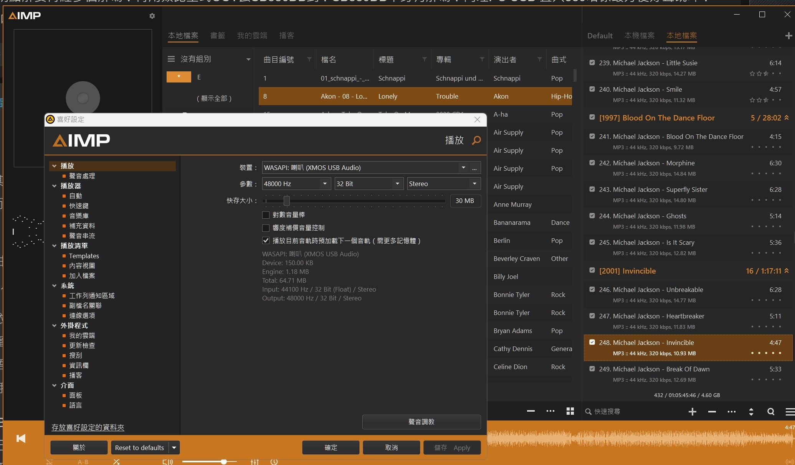This screenshot has height=465, width=795.
Task: Uncheck Morphine track checkbox
Action: [592, 163]
